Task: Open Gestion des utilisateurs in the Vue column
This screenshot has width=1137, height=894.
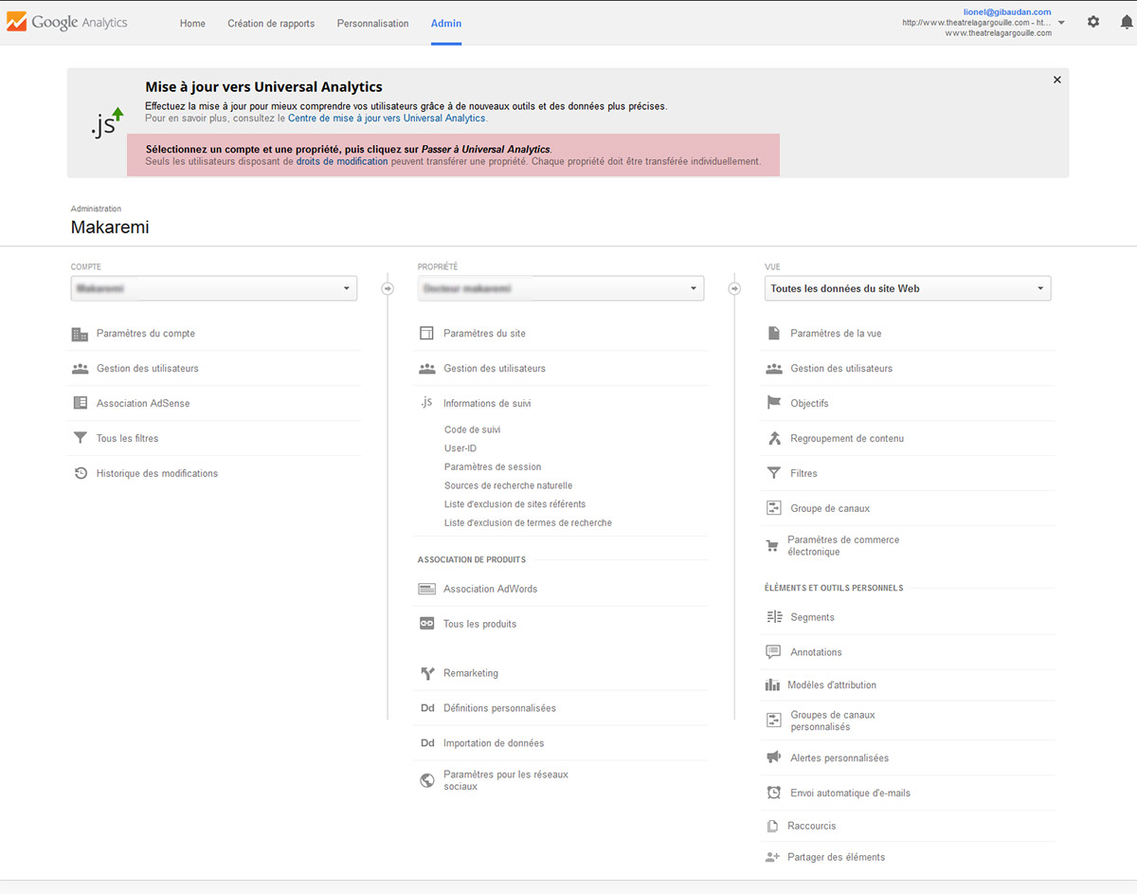Action: tap(841, 368)
